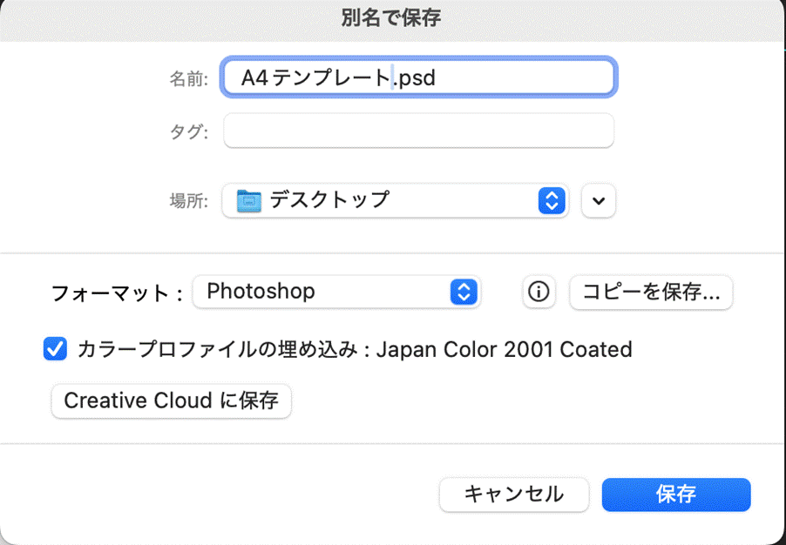786x545 pixels.
Task: Click the 名前: label
Action: [x=188, y=79]
